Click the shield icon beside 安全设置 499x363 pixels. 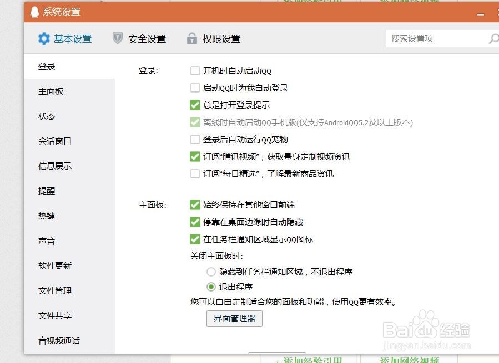(x=118, y=38)
